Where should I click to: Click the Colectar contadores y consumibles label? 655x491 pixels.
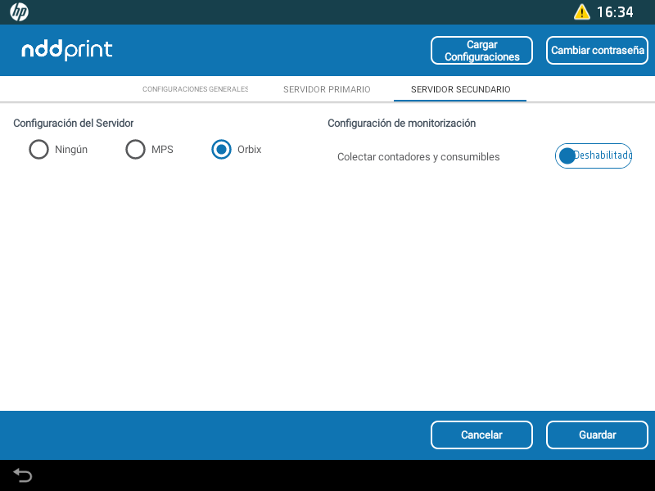pyautogui.click(x=418, y=156)
